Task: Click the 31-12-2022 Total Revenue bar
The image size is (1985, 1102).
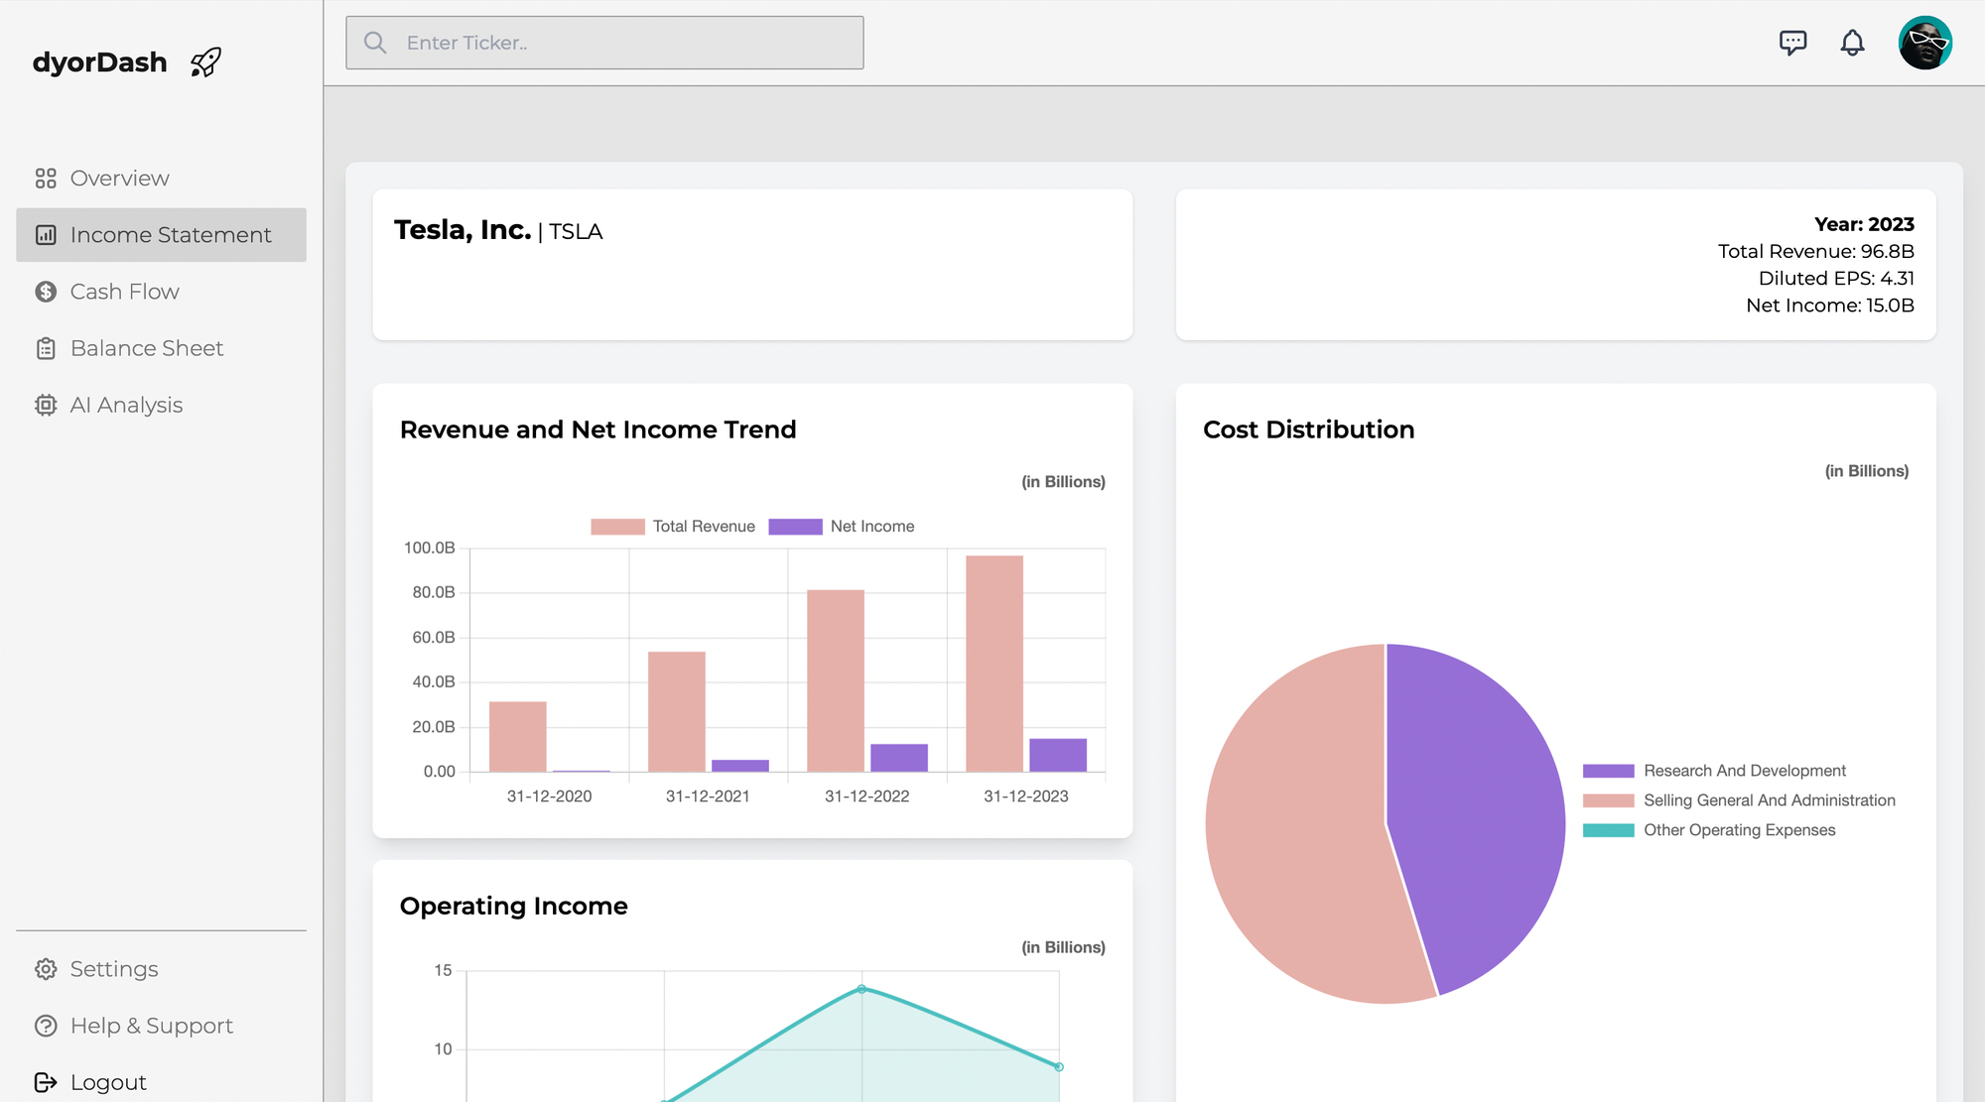Action: coord(836,680)
